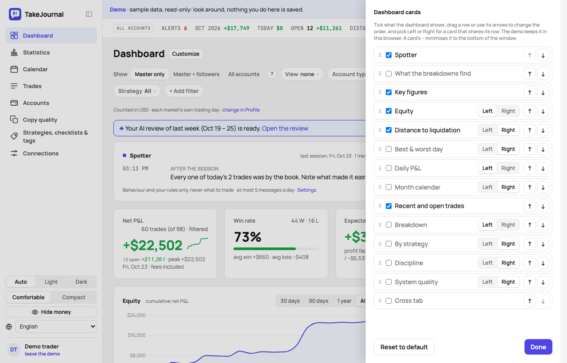Image resolution: width=567 pixels, height=363 pixels.
Task: Click the Statistics bar chart icon
Action: pyautogui.click(x=14, y=52)
